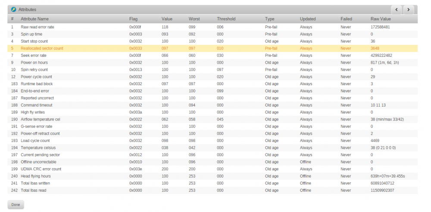The image size is (431, 212).
Task: Select the Spin retry count row
Action: [x=212, y=70]
